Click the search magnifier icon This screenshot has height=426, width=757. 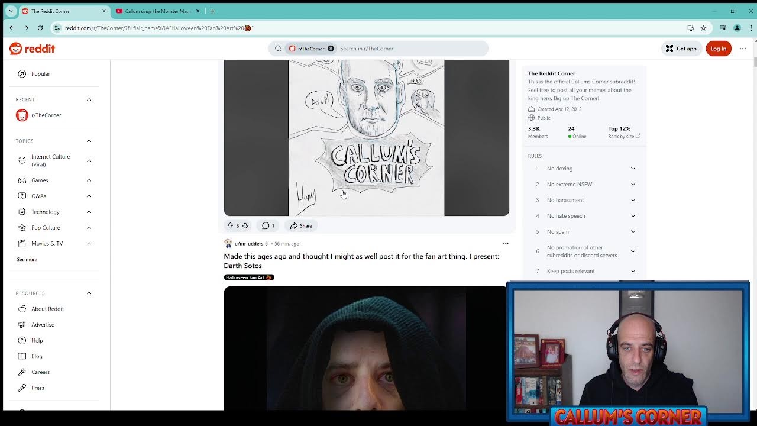(x=278, y=49)
